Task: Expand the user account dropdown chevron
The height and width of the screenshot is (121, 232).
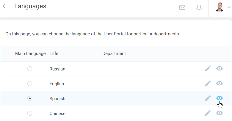Action: pos(228,8)
